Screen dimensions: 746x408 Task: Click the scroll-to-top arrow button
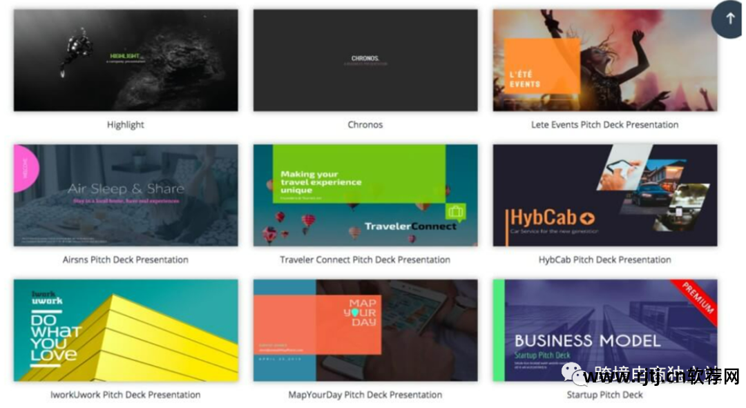click(x=729, y=19)
